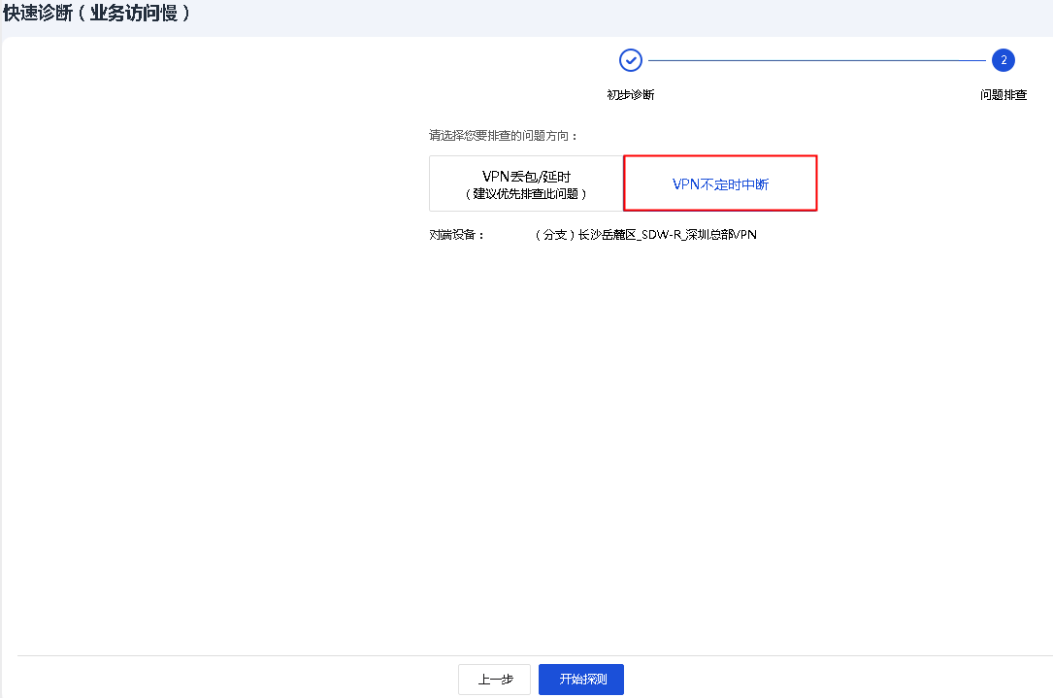Select the VPN不定时中断 option
Viewport: 1053px width, 698px height.
point(720,183)
